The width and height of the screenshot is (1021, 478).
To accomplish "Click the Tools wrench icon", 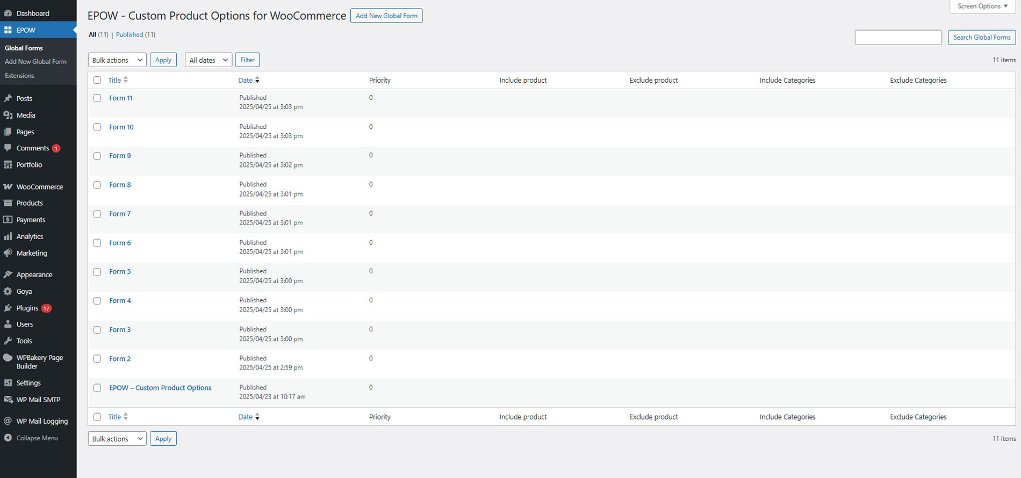I will point(8,341).
